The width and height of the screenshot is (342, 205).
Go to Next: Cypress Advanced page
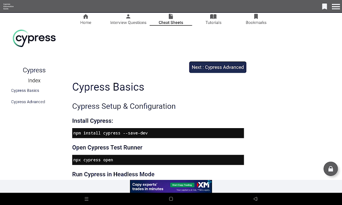point(218,67)
